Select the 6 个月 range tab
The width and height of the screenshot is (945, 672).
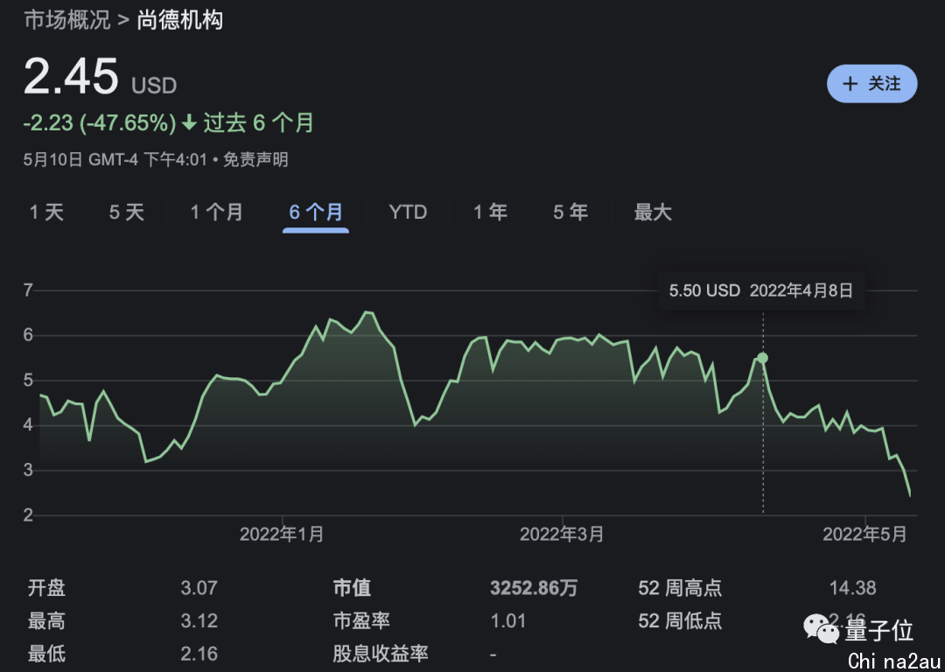click(x=316, y=212)
